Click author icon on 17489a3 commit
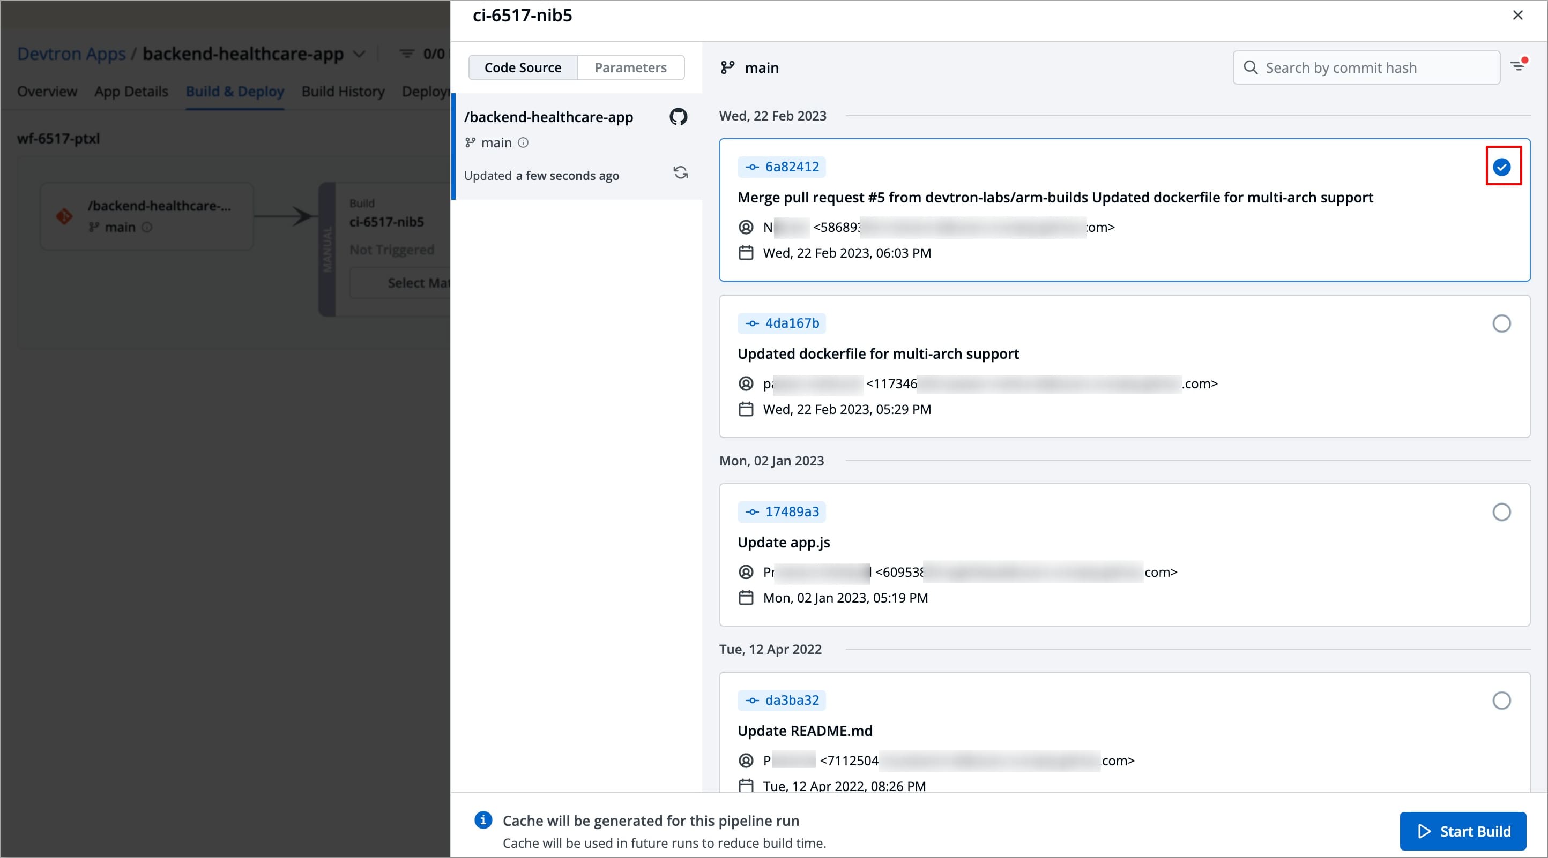1548x858 pixels. pos(746,571)
